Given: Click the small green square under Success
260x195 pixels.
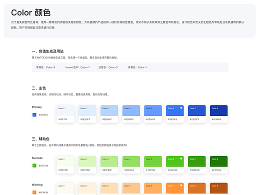Looking at the screenshot, I should [34, 165].
